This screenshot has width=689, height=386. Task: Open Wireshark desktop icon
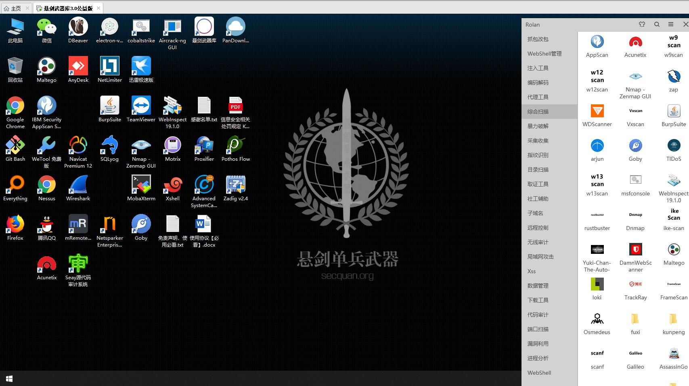pyautogui.click(x=78, y=188)
